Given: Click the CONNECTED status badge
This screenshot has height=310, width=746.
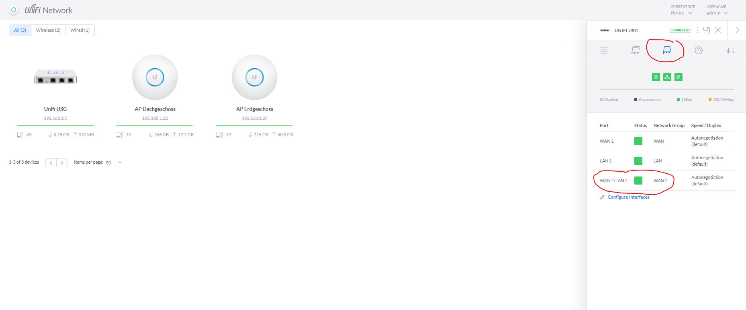Looking at the screenshot, I should pos(681,30).
